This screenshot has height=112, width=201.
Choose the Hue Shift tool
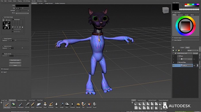coord(89,105)
